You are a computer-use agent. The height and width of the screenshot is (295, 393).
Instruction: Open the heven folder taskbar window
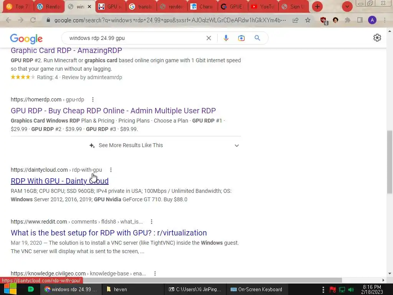point(133,289)
